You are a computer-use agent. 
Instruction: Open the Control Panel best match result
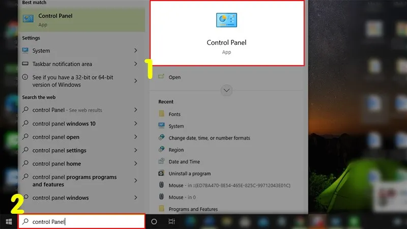pyautogui.click(x=81, y=20)
